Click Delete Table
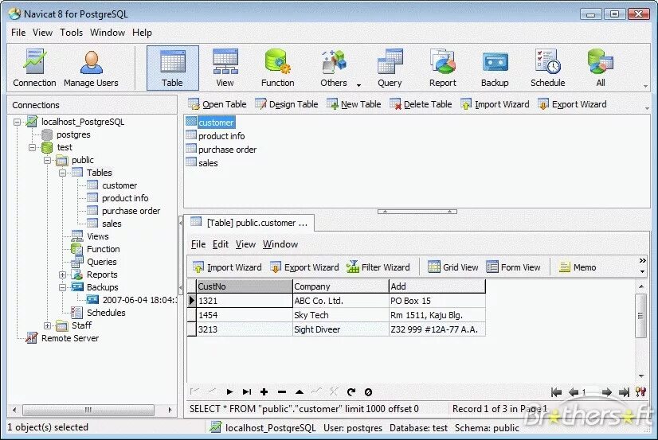 tap(421, 104)
